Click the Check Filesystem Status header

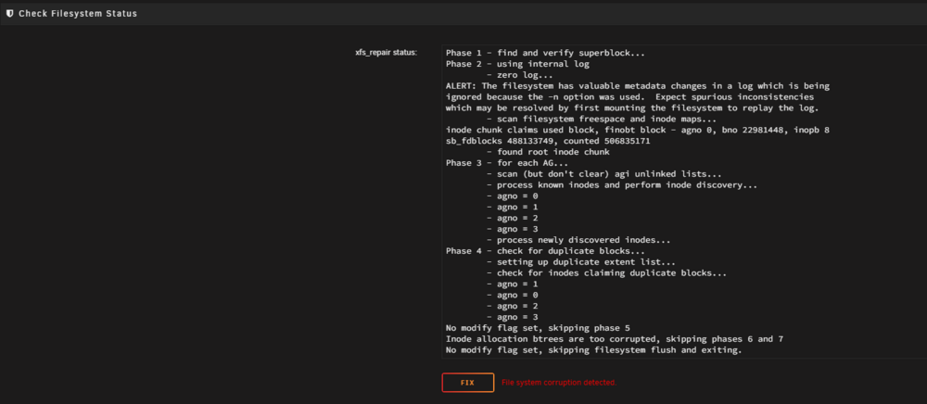pyautogui.click(x=78, y=13)
